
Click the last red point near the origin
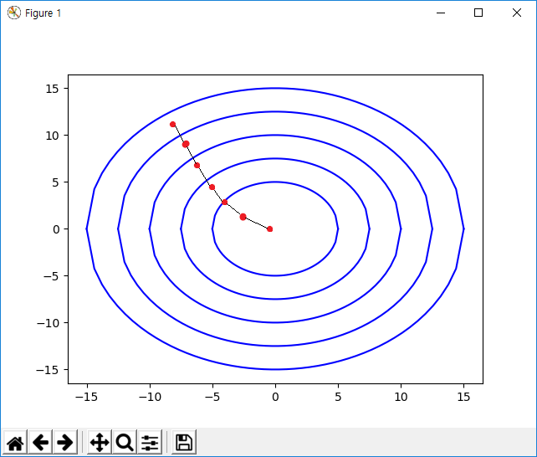[270, 228]
